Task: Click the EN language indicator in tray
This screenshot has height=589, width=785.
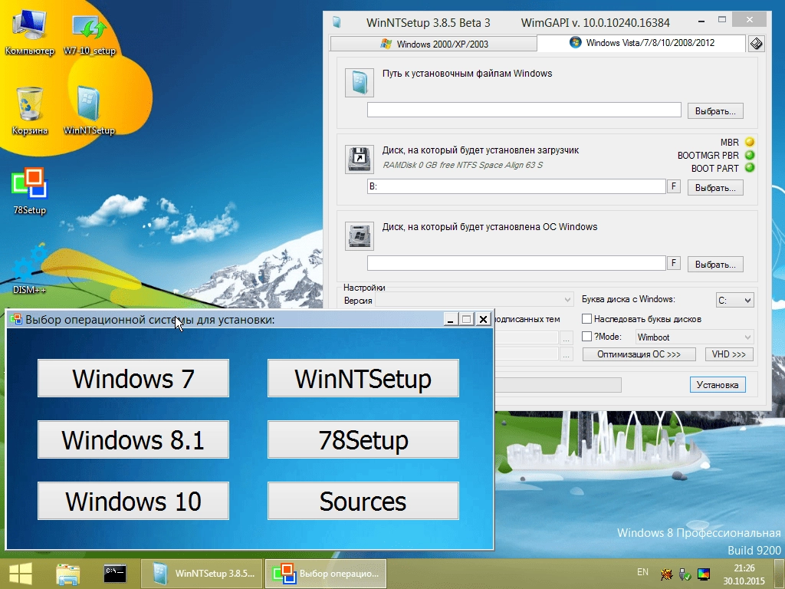Action: coord(643,572)
